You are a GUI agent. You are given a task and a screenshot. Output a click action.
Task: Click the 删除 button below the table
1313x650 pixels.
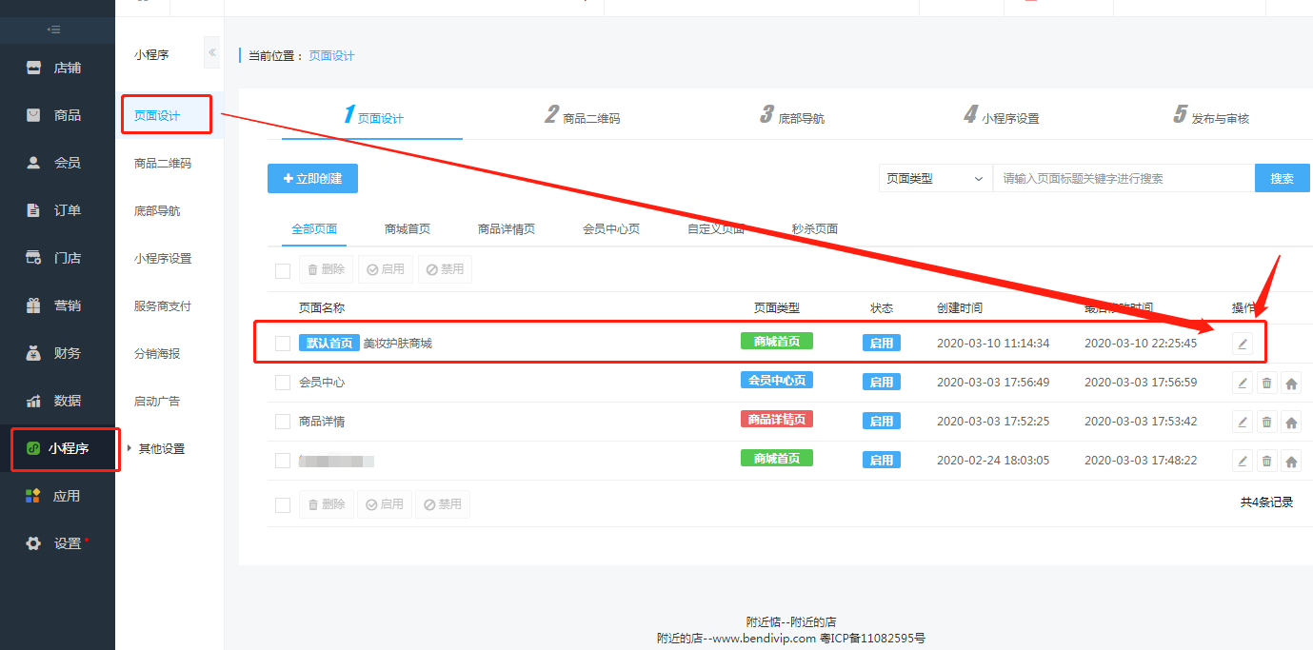tap(327, 504)
